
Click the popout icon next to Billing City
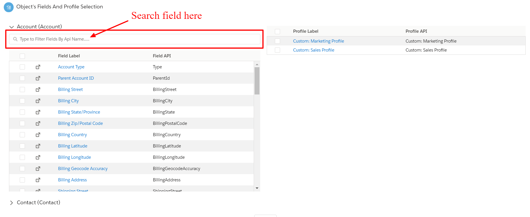pyautogui.click(x=38, y=101)
